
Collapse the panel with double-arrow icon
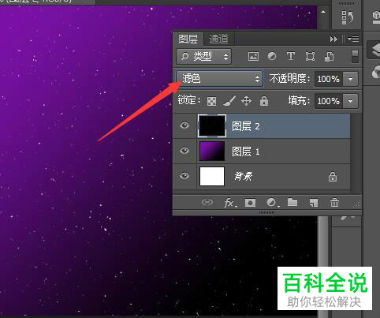[x=333, y=39]
